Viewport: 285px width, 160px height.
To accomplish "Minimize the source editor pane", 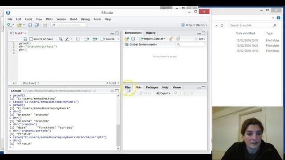I will pyautogui.click(x=112, y=33).
